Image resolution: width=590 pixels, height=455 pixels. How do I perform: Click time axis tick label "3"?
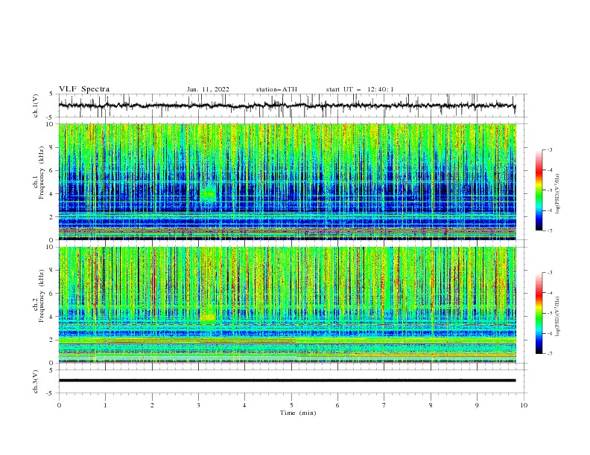click(198, 405)
